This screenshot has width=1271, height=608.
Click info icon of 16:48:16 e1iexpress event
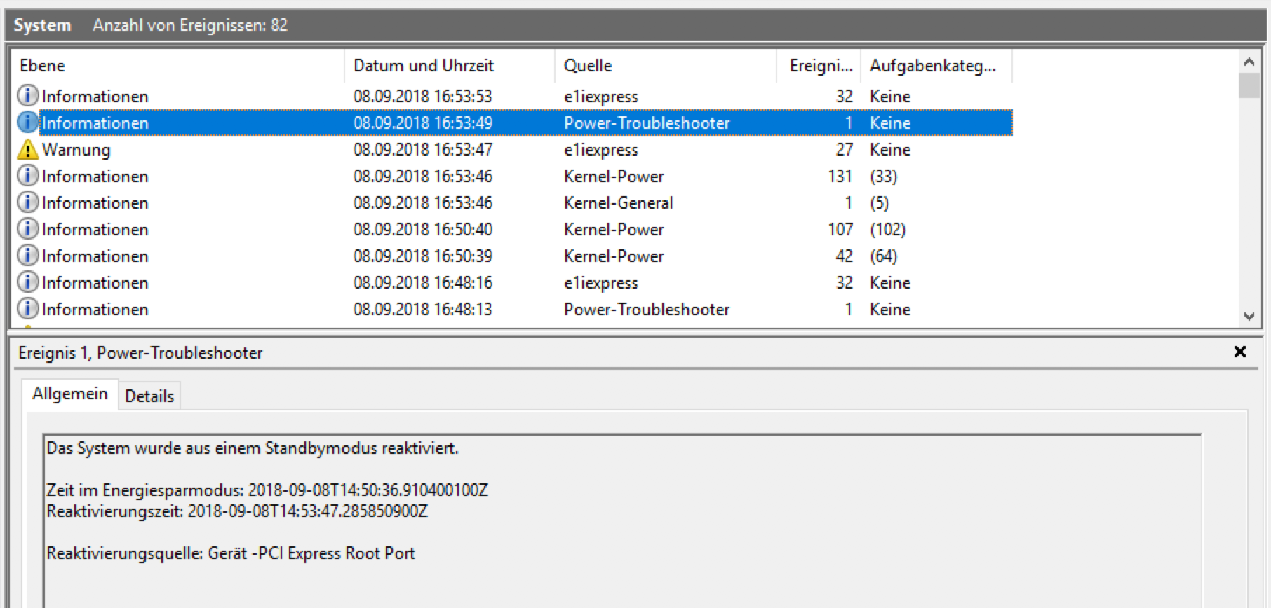[27, 282]
